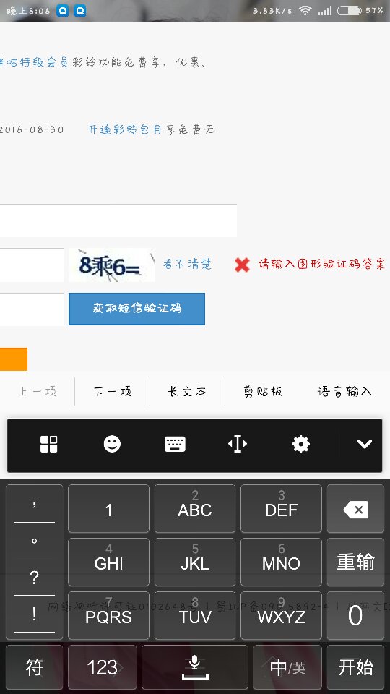The image size is (390, 694).
Task: Collapse keyboard with down chevron
Action: 364,444
